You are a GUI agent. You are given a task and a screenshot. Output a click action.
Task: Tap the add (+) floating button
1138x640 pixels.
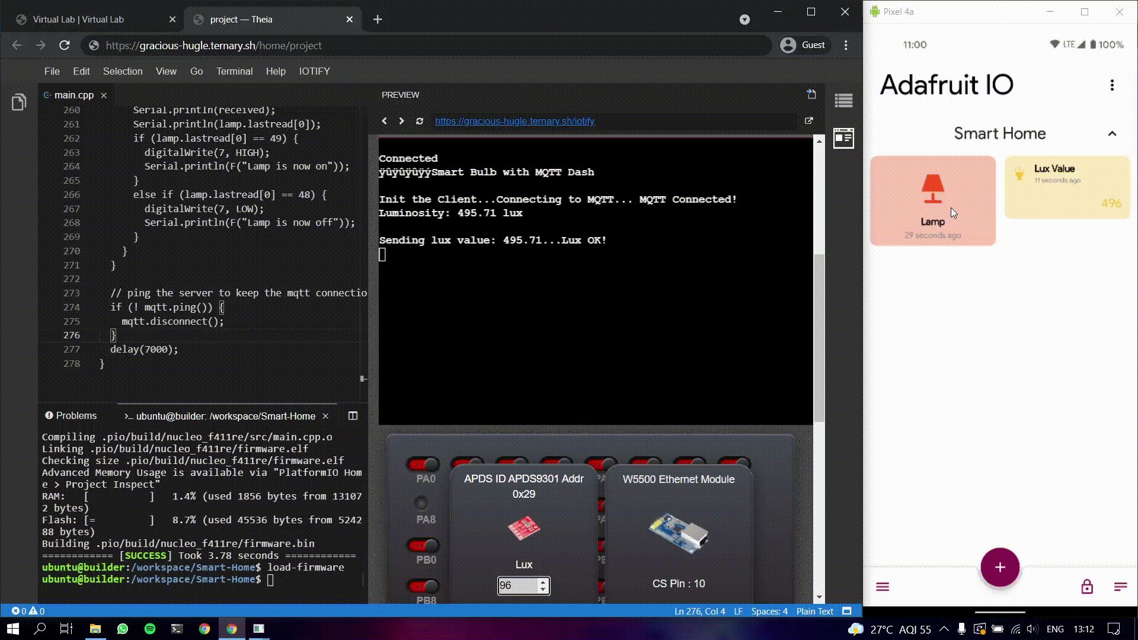1000,567
